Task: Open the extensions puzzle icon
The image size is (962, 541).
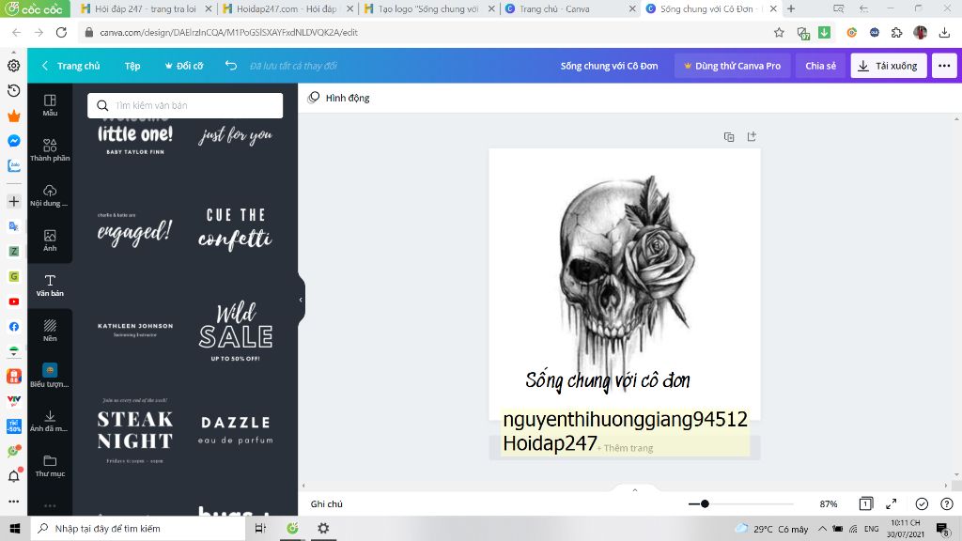Action: 897,33
